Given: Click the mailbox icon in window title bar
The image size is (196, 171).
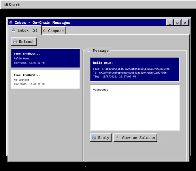Looking at the screenshot, I should 11,22.
